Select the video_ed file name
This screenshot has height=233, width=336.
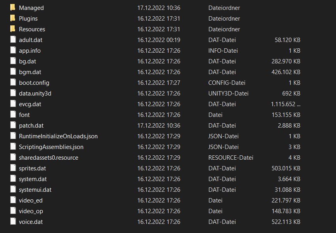coord(30,200)
